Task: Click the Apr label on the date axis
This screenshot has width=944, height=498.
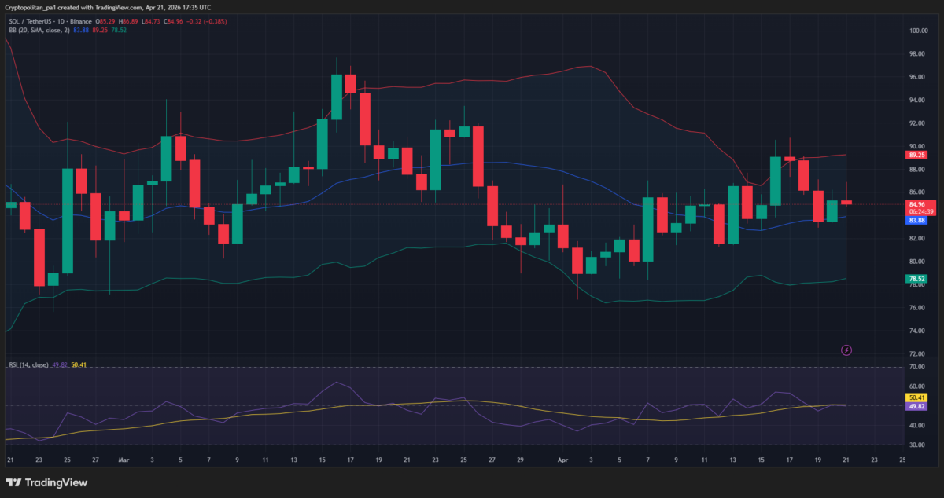Action: [562, 460]
